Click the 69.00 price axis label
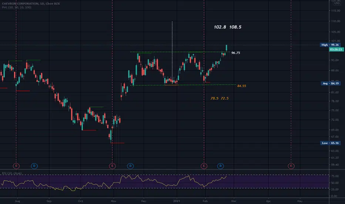This screenshot has width=345, height=204. point(335,130)
